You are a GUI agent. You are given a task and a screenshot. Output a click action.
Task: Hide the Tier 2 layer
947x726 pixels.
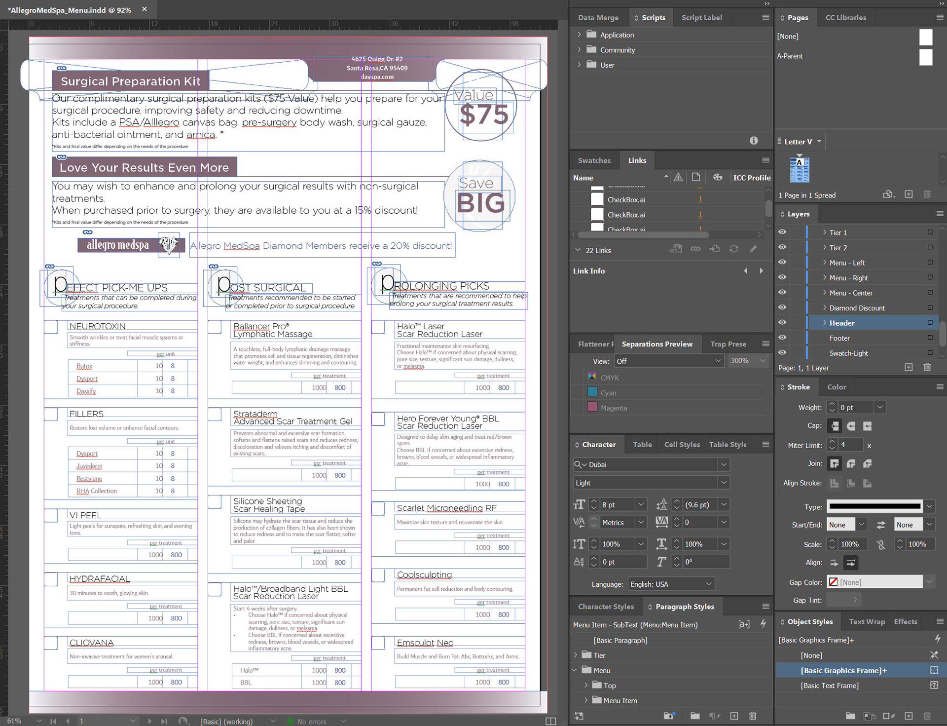pyautogui.click(x=782, y=247)
